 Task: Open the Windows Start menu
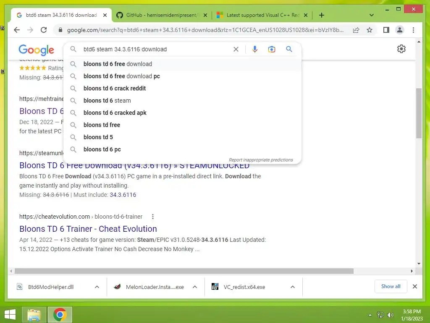pos(10,315)
